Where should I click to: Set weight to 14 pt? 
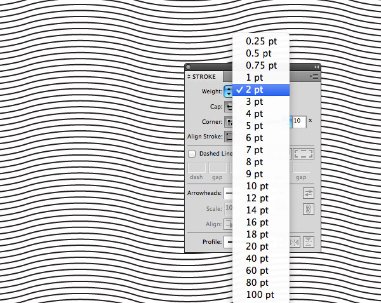pos(261,210)
